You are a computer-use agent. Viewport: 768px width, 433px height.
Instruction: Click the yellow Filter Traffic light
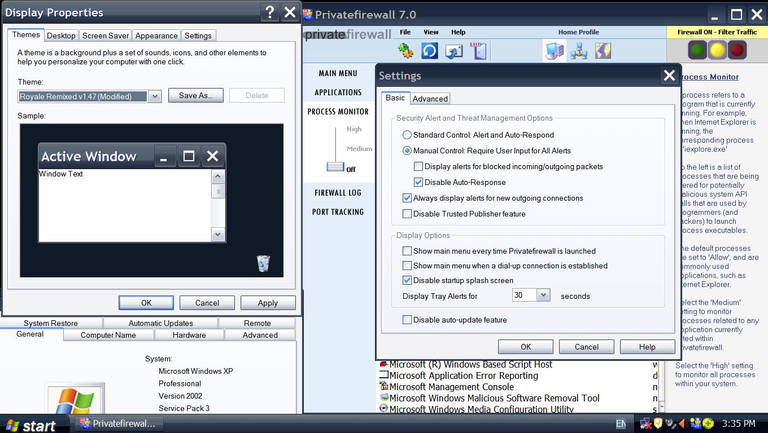717,50
